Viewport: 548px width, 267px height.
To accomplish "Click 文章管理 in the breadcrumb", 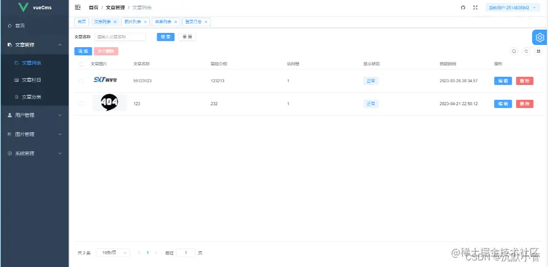I will click(116, 8).
